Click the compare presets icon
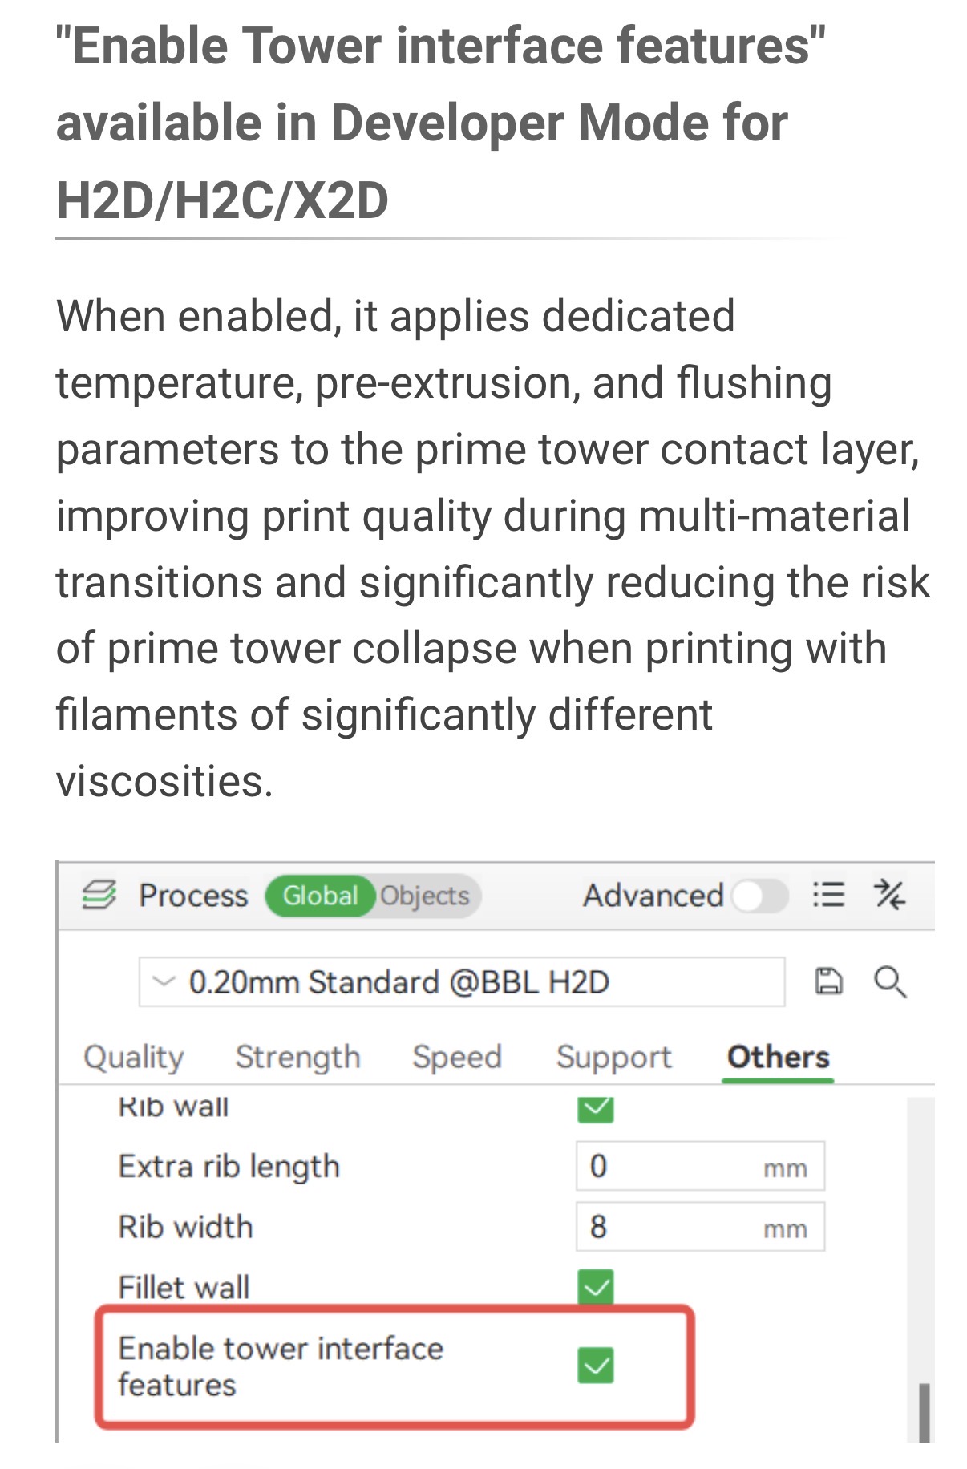This screenshot has width=967, height=1469. 889,894
